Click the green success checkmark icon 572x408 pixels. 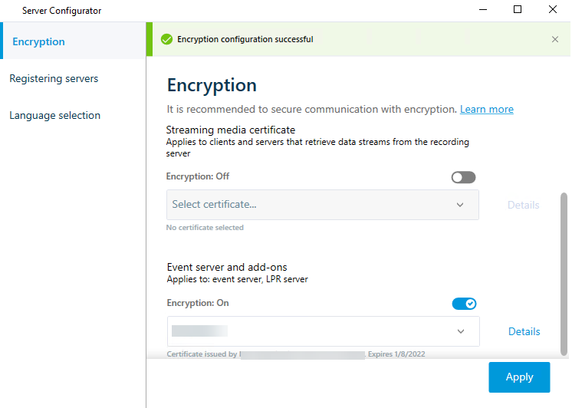[166, 39]
